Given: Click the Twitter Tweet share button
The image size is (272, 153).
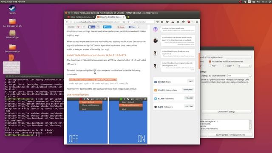Looking at the screenshot, I should pyautogui.click(x=107, y=27).
